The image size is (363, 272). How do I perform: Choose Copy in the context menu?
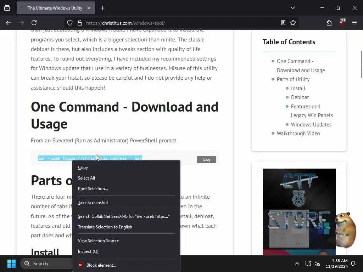(126, 168)
